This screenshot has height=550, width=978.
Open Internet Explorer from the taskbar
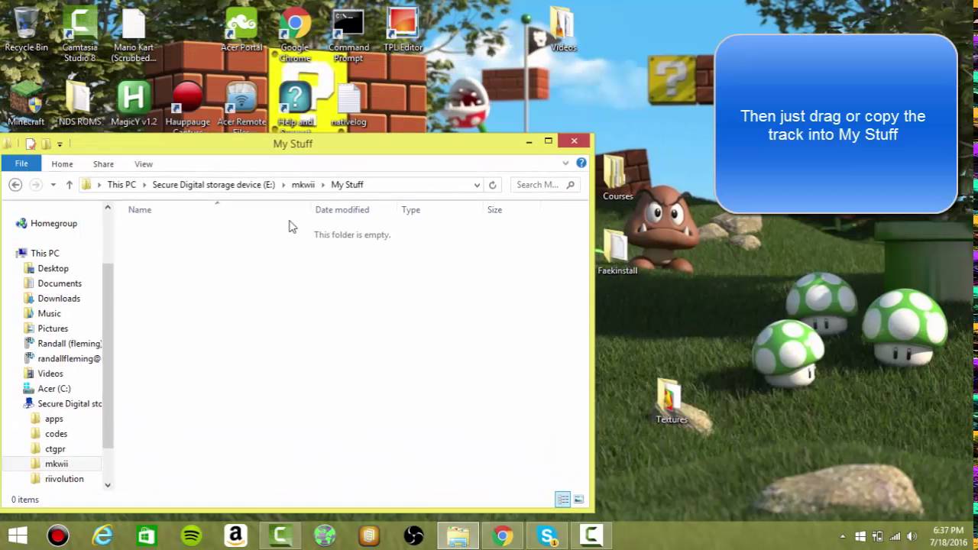coord(102,536)
